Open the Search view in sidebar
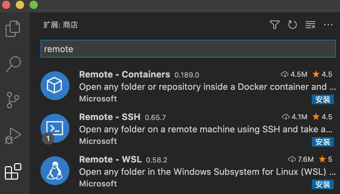Screen dimensions: 340x194 coord(13,64)
